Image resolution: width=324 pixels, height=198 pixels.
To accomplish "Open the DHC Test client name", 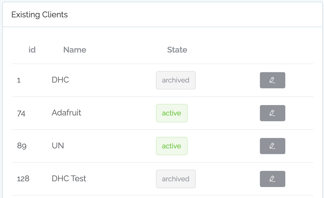I will click(x=69, y=178).
